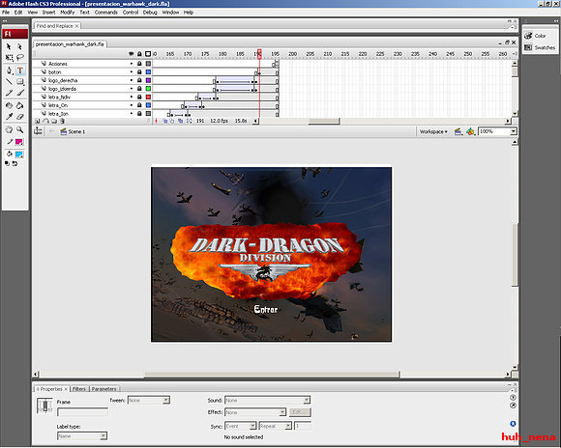
Task: Open the fill color swatch
Action: point(19,154)
